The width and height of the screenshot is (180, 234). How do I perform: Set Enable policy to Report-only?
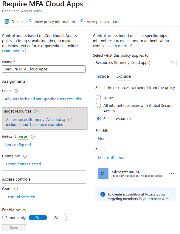15,218
